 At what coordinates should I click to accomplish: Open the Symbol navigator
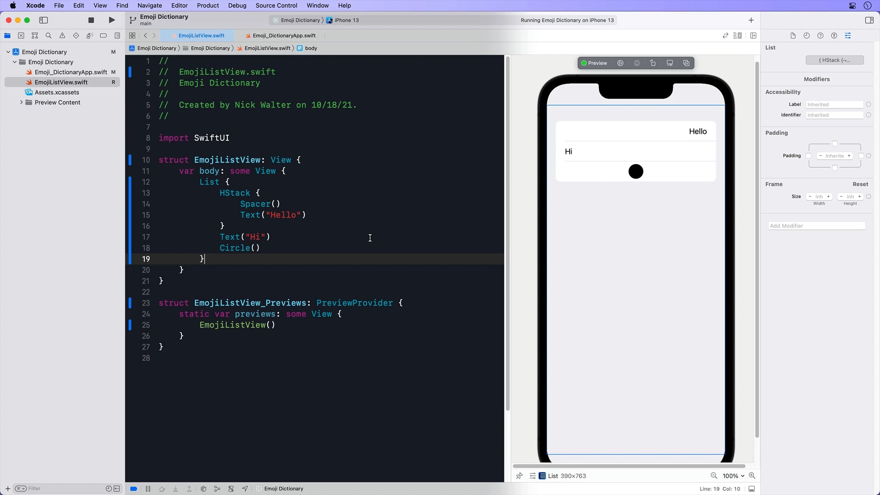35,36
